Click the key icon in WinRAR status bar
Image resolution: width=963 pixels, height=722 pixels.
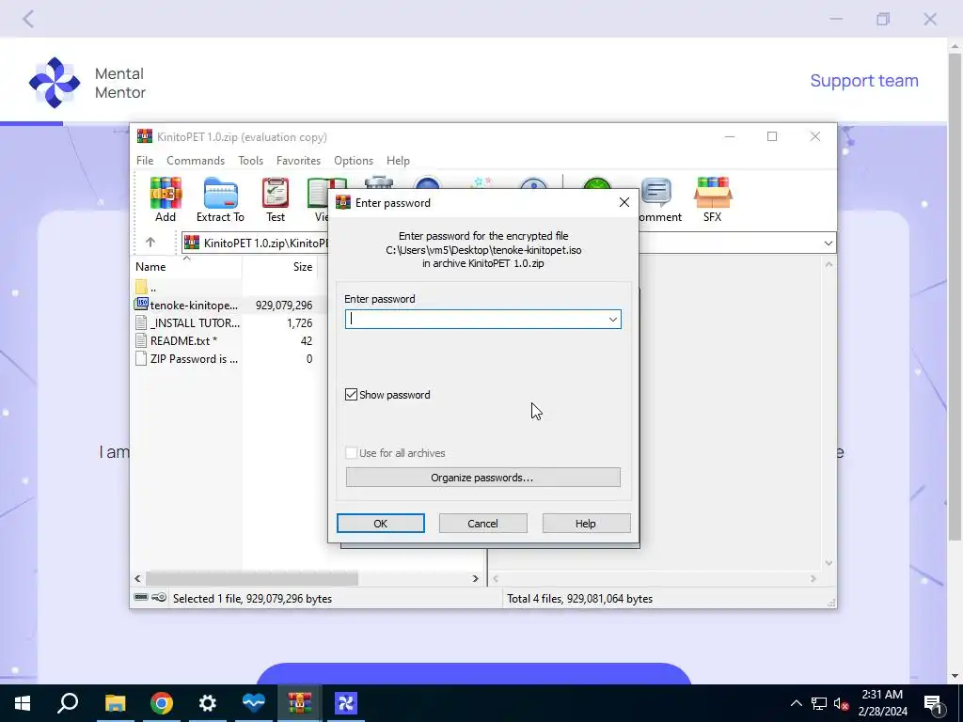point(159,597)
